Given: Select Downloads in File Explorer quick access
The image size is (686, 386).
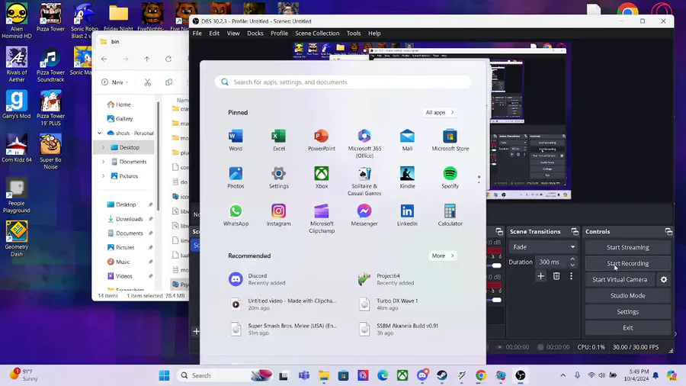Looking at the screenshot, I should coord(129,219).
